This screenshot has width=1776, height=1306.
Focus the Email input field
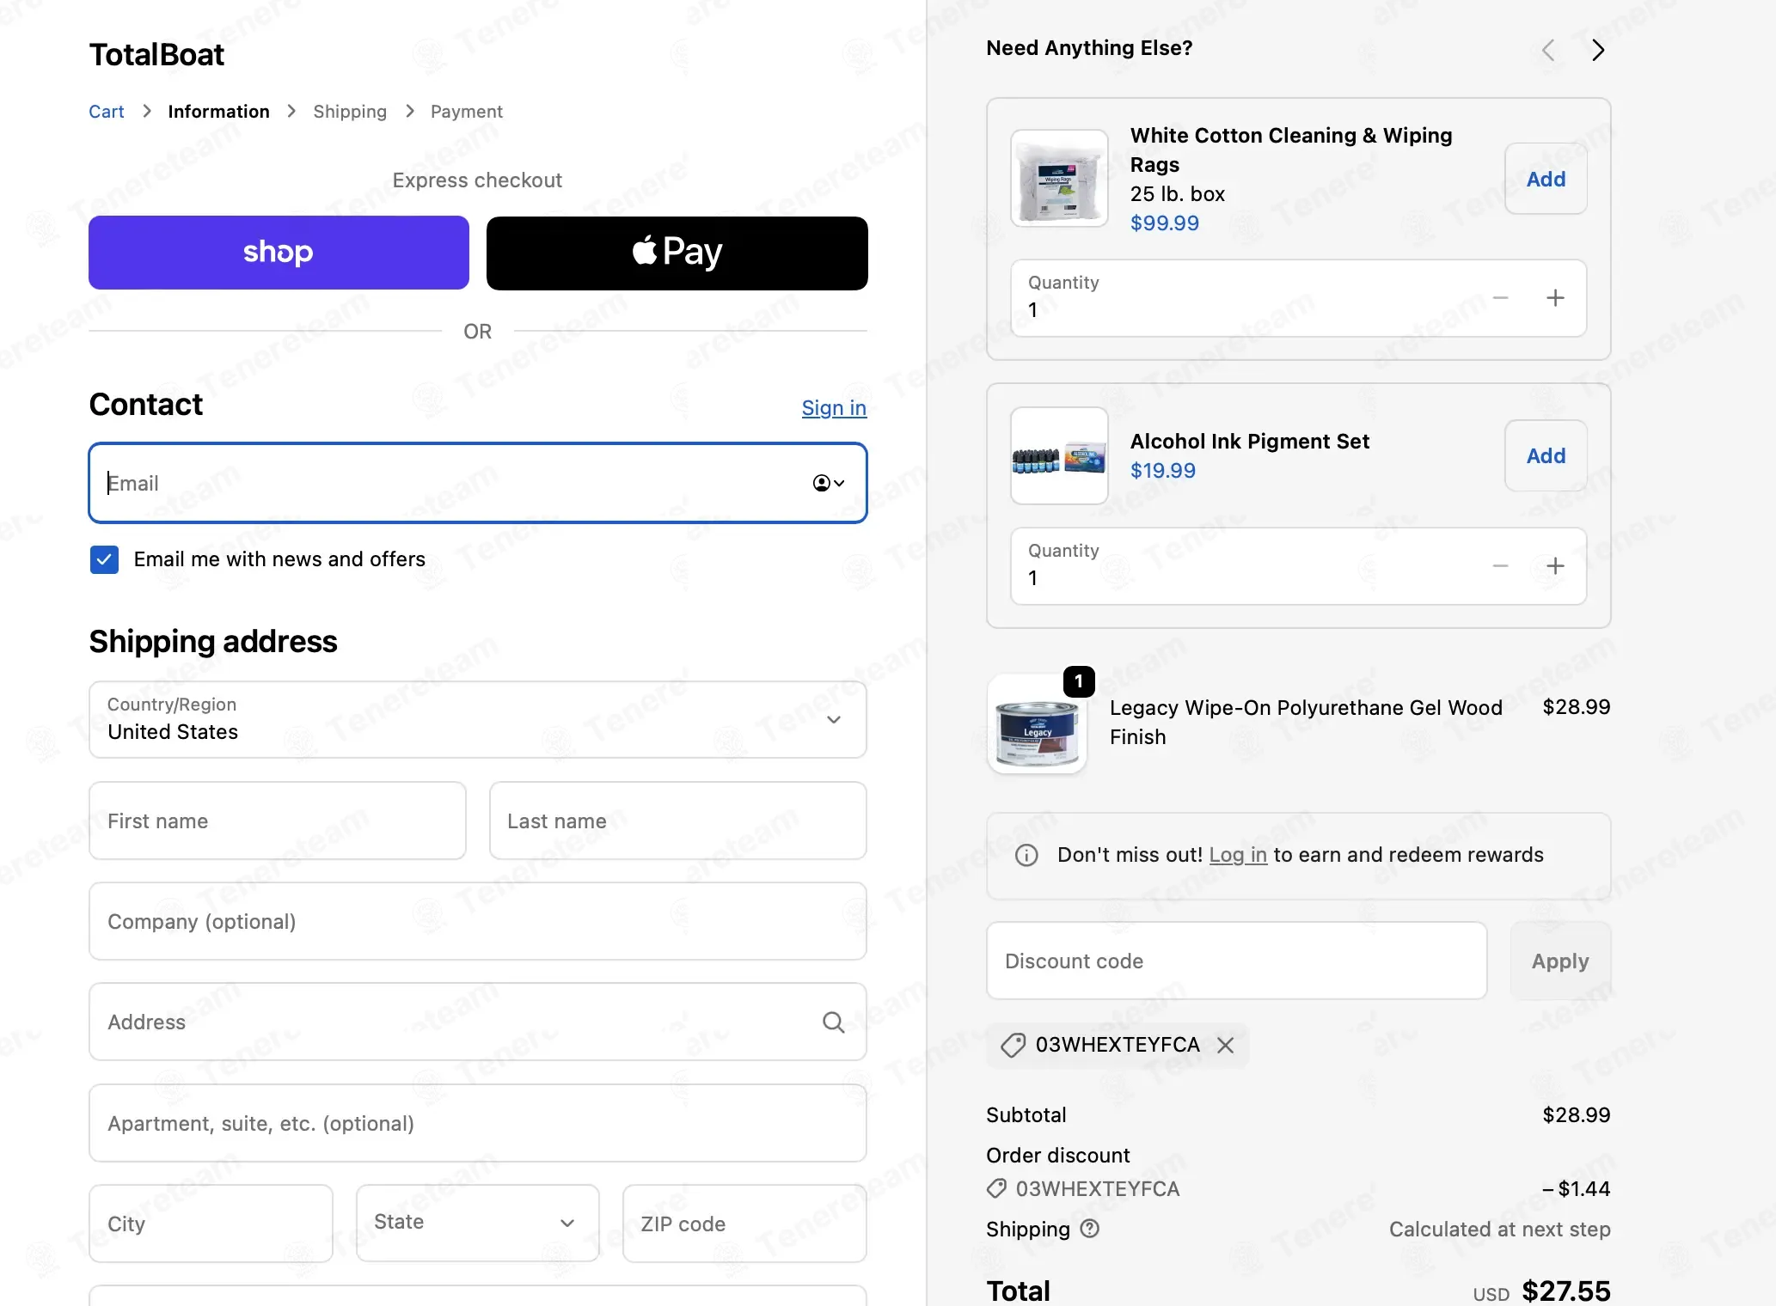[x=477, y=483]
